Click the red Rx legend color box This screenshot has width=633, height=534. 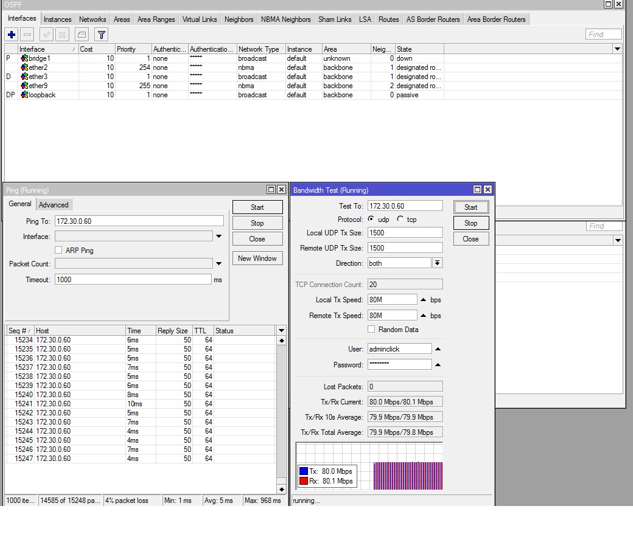(303, 481)
